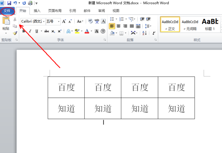Click the Align Text Right icon
Viewport: 222px width, 153px height.
pos(125,26)
